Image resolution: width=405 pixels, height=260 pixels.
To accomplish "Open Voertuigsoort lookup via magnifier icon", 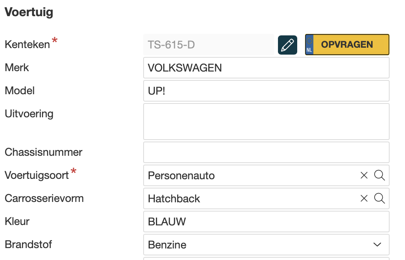I will 380,175.
